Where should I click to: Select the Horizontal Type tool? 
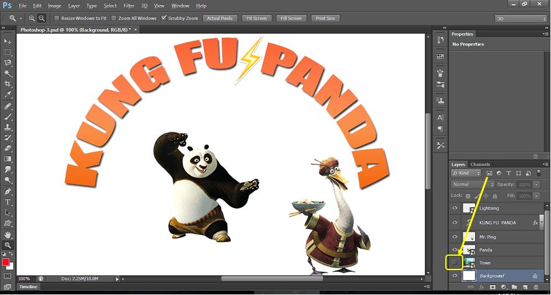pyautogui.click(x=7, y=202)
